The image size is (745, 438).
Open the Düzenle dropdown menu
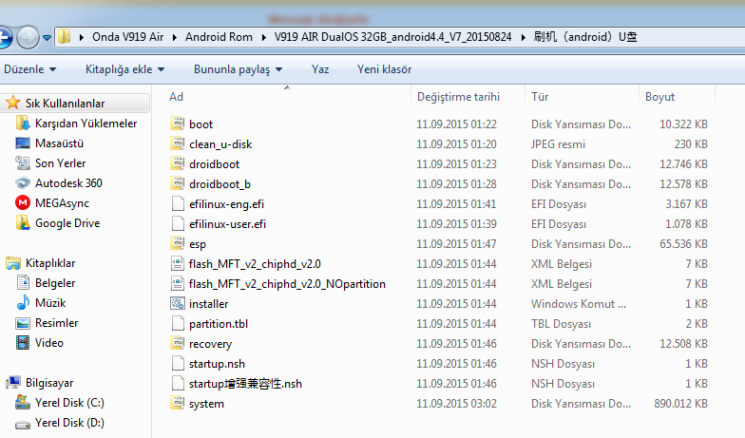[30, 69]
